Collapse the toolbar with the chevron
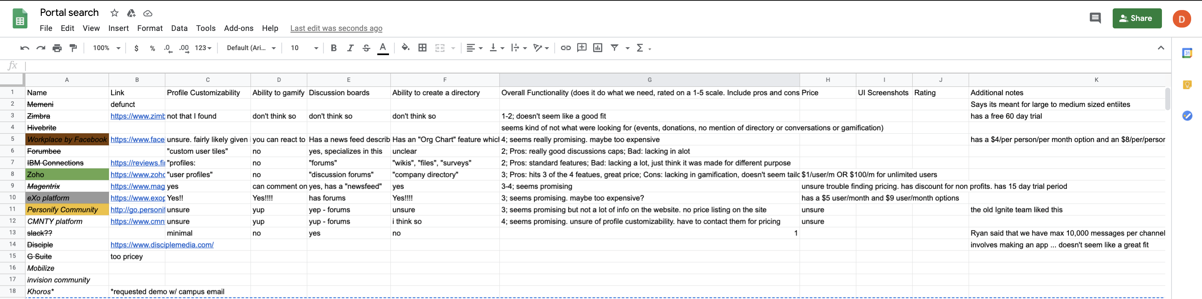The height and width of the screenshot is (299, 1202). [1160, 48]
